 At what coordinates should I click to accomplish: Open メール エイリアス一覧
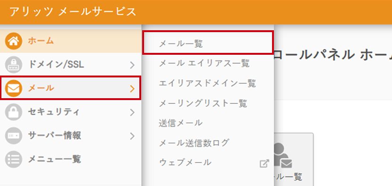pyautogui.click(x=204, y=63)
